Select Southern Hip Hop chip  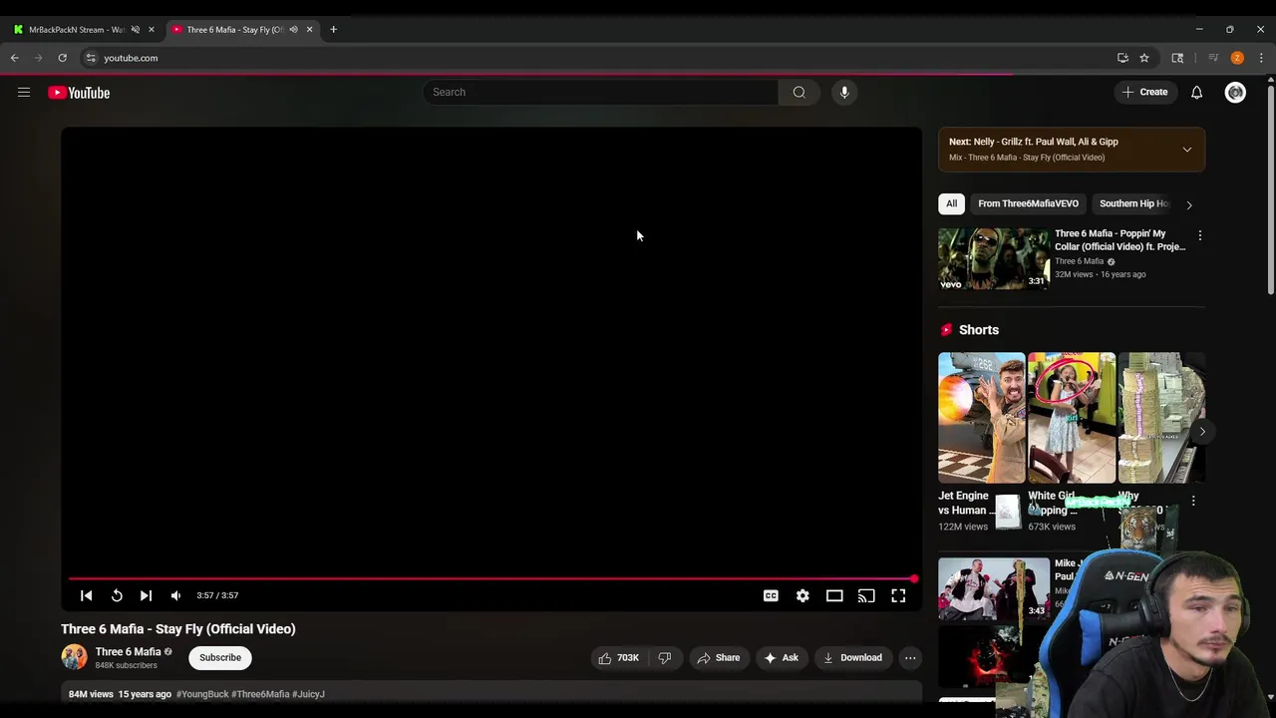point(1133,203)
